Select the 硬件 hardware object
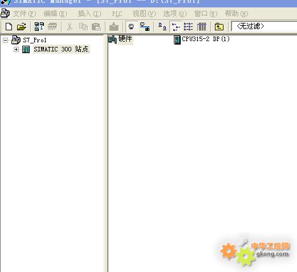Screen dimensions: 297x272 pos(120,39)
